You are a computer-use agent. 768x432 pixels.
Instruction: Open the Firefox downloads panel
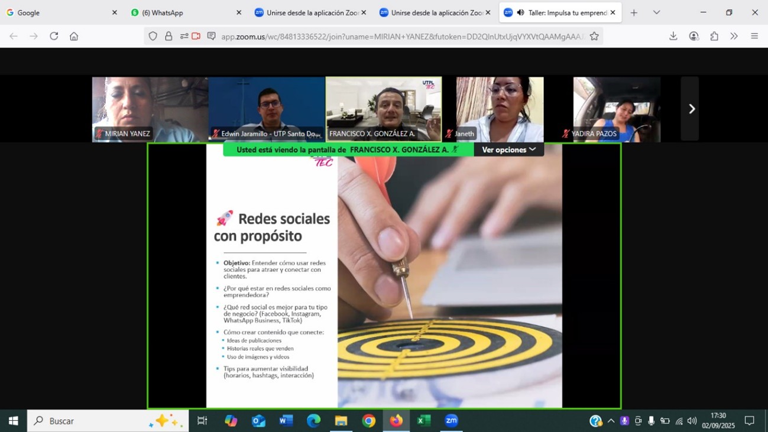click(673, 36)
